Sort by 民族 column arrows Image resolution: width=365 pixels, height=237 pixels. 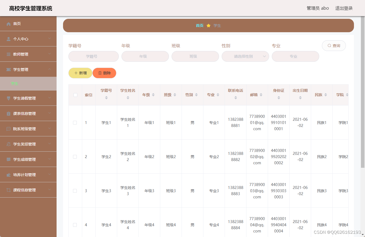click(x=326, y=95)
